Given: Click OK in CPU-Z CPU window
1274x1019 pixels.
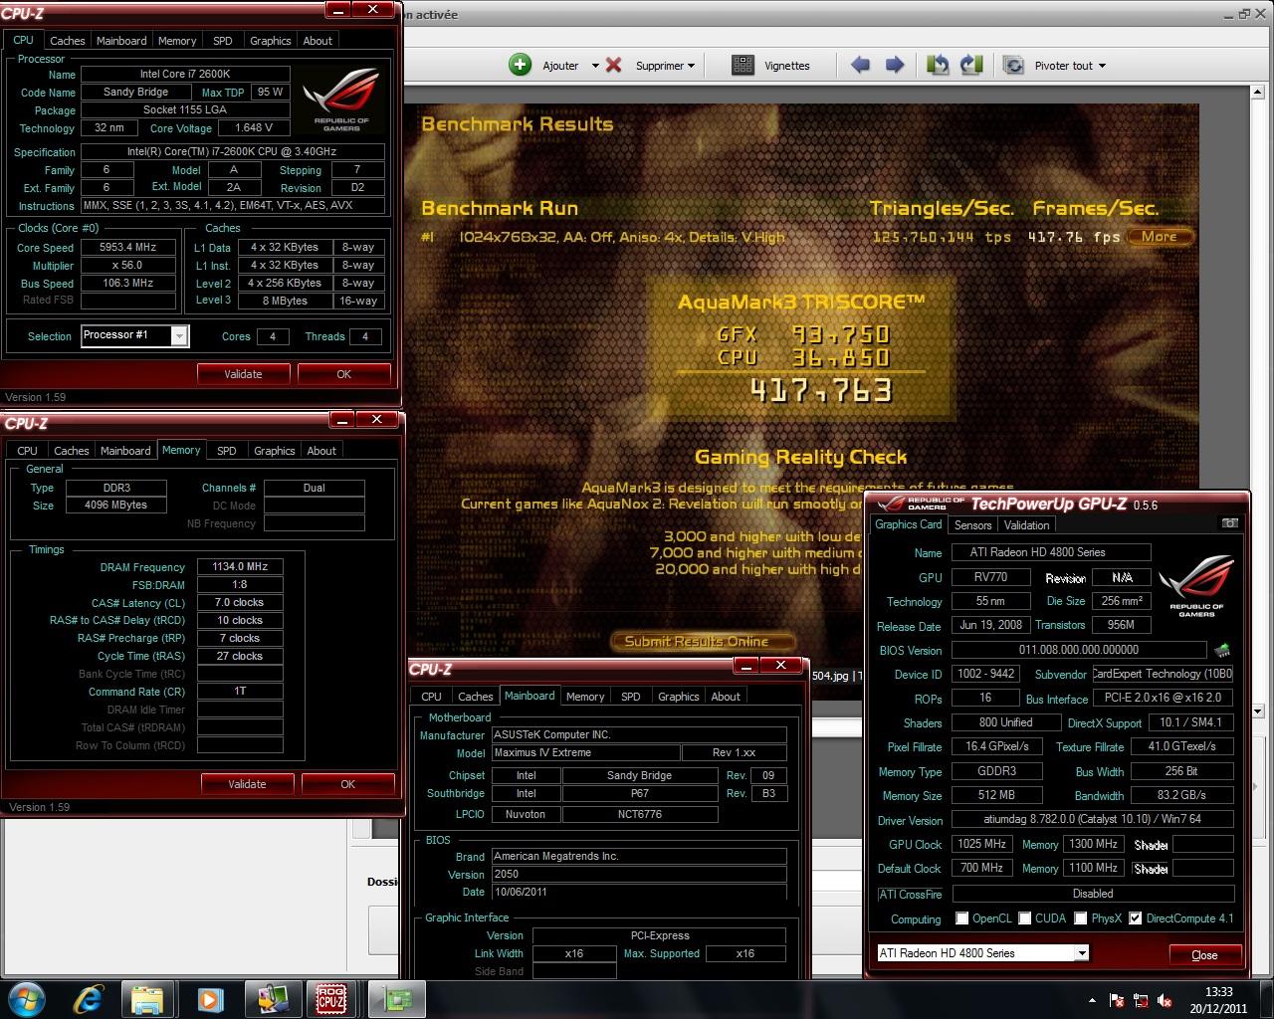Looking at the screenshot, I should click(343, 374).
